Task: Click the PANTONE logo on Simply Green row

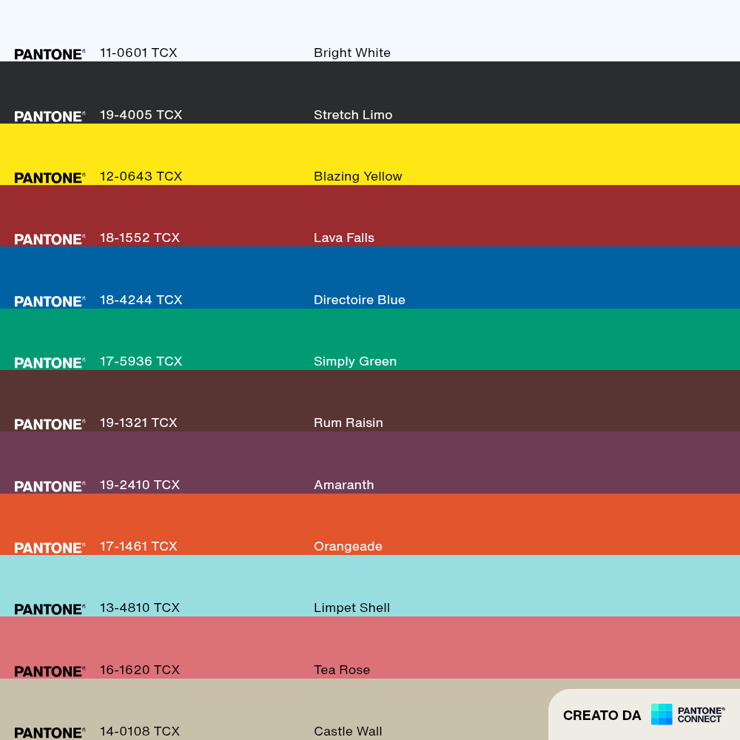Action: click(50, 363)
